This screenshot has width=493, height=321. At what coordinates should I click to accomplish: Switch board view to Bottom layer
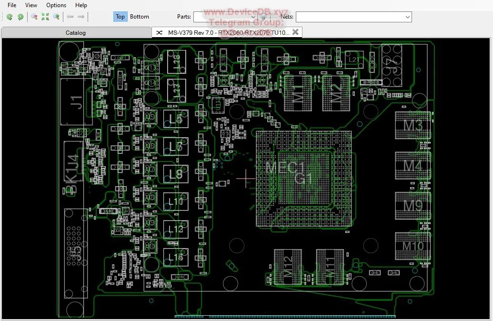(x=139, y=17)
